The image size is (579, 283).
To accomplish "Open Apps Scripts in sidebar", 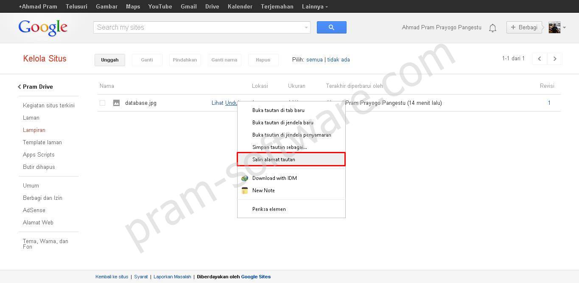I will 39,154.
